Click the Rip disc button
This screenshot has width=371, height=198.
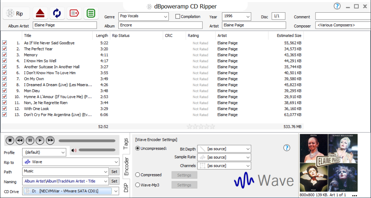coord(16,13)
